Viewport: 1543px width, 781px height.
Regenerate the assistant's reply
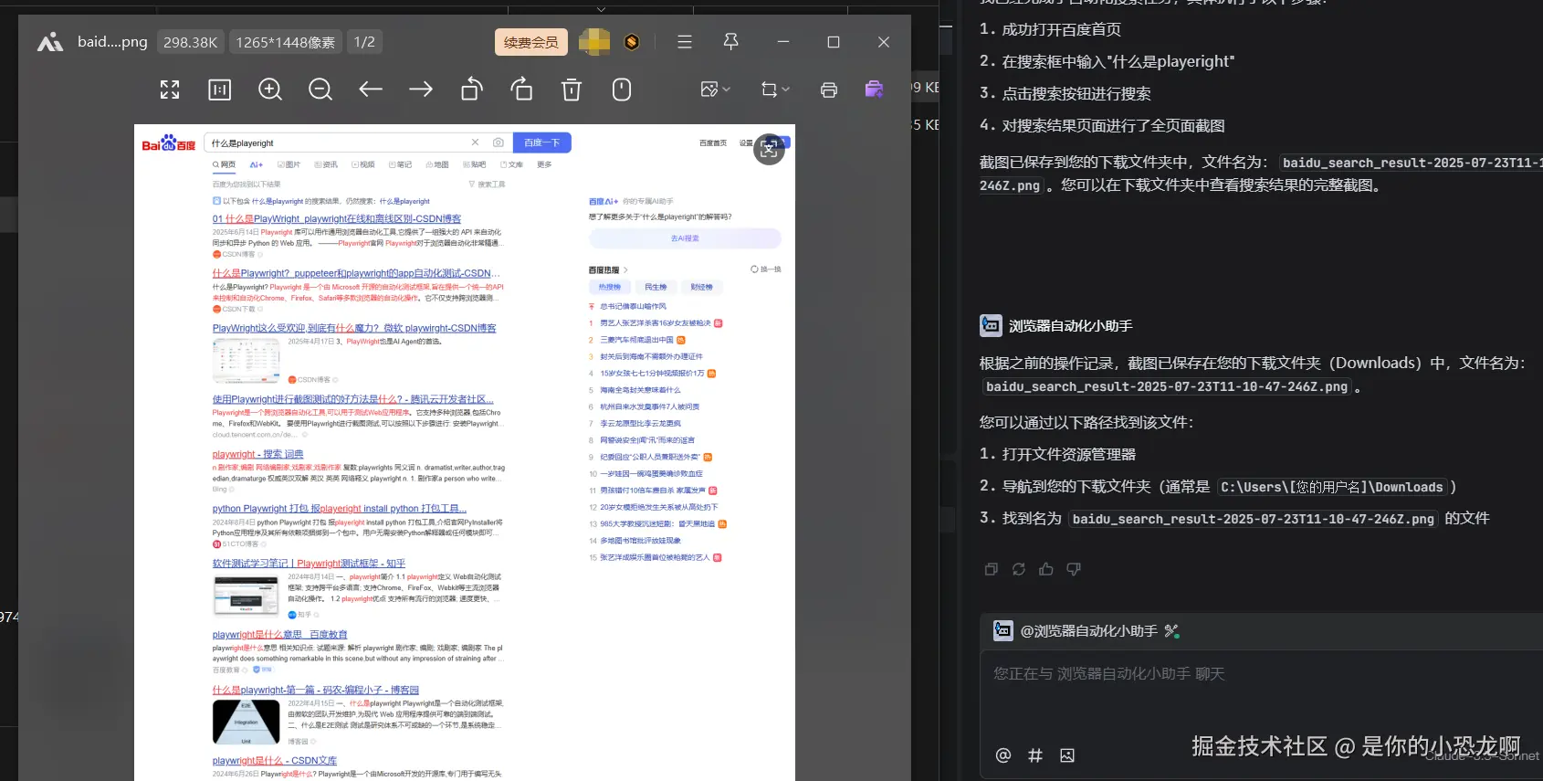click(1019, 569)
